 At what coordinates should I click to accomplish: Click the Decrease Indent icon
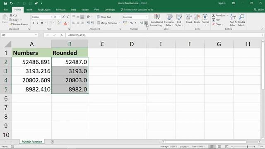tap(88, 23)
